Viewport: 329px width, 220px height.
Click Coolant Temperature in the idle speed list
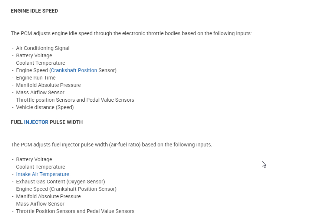click(x=40, y=63)
